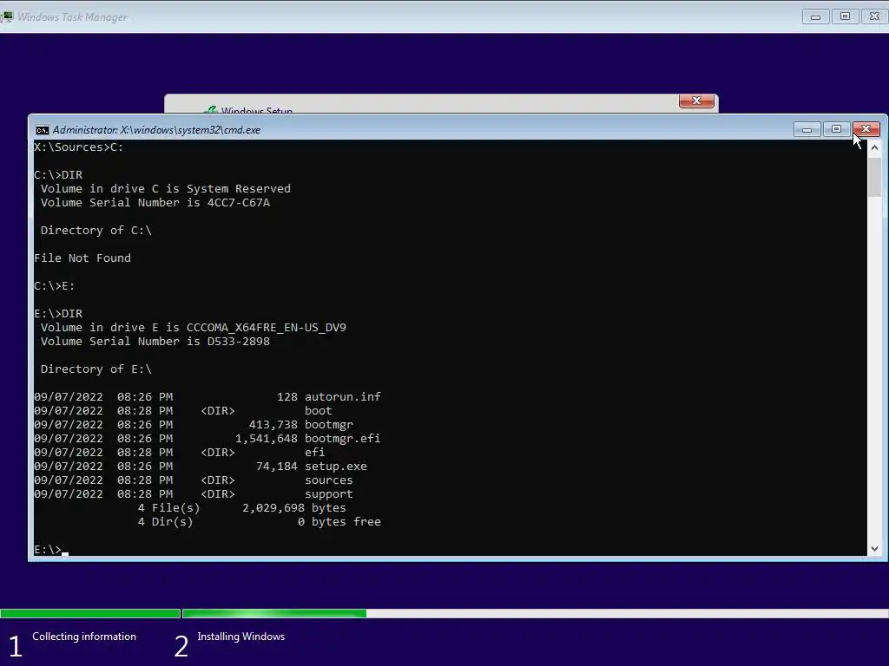Click the cmd vertical scrollbar thumb
The image size is (889, 666).
(x=875, y=175)
